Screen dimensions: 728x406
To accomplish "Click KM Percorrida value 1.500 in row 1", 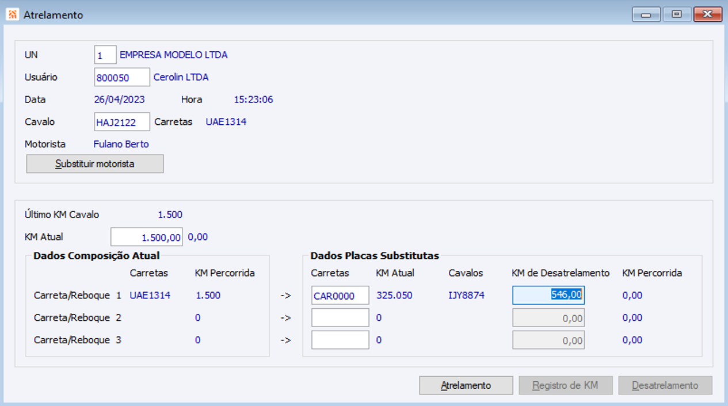I will point(208,296).
